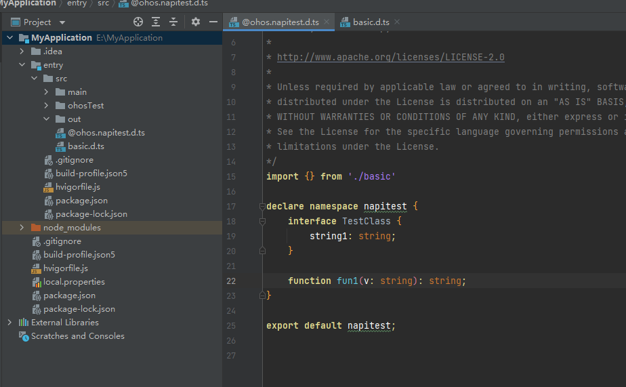626x387 pixels.
Task: Expand the node_modules folder
Action: [22, 228]
